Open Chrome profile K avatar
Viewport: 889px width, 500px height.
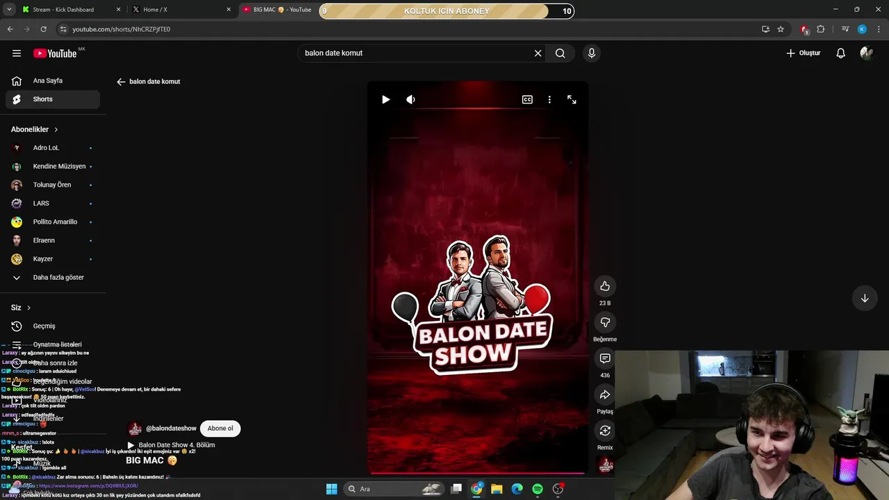click(862, 29)
